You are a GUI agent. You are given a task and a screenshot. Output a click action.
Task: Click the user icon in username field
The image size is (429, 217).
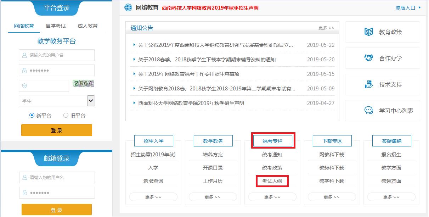[x=23, y=55]
